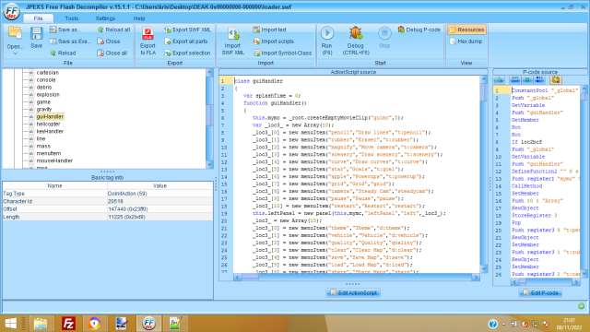Screen dimensions: 590x332
Task: Click first P-code toolbar graph icon
Action: pyautogui.click(x=500, y=80)
